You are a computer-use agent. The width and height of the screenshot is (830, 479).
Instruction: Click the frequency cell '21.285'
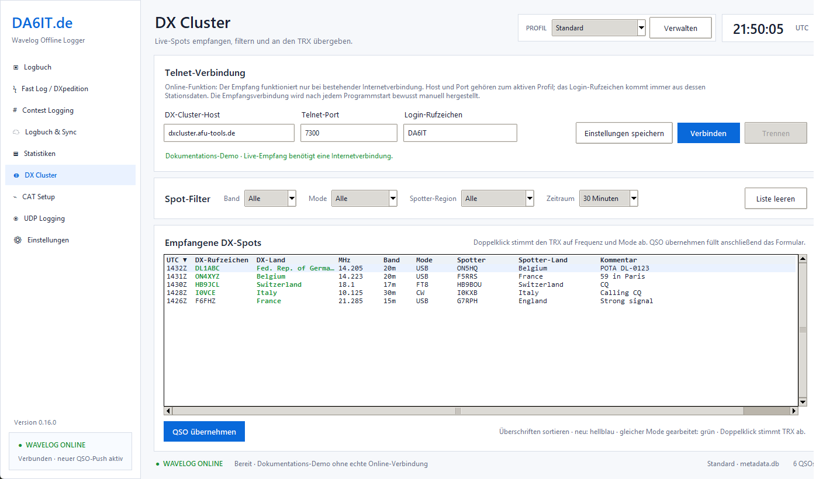tap(351, 301)
